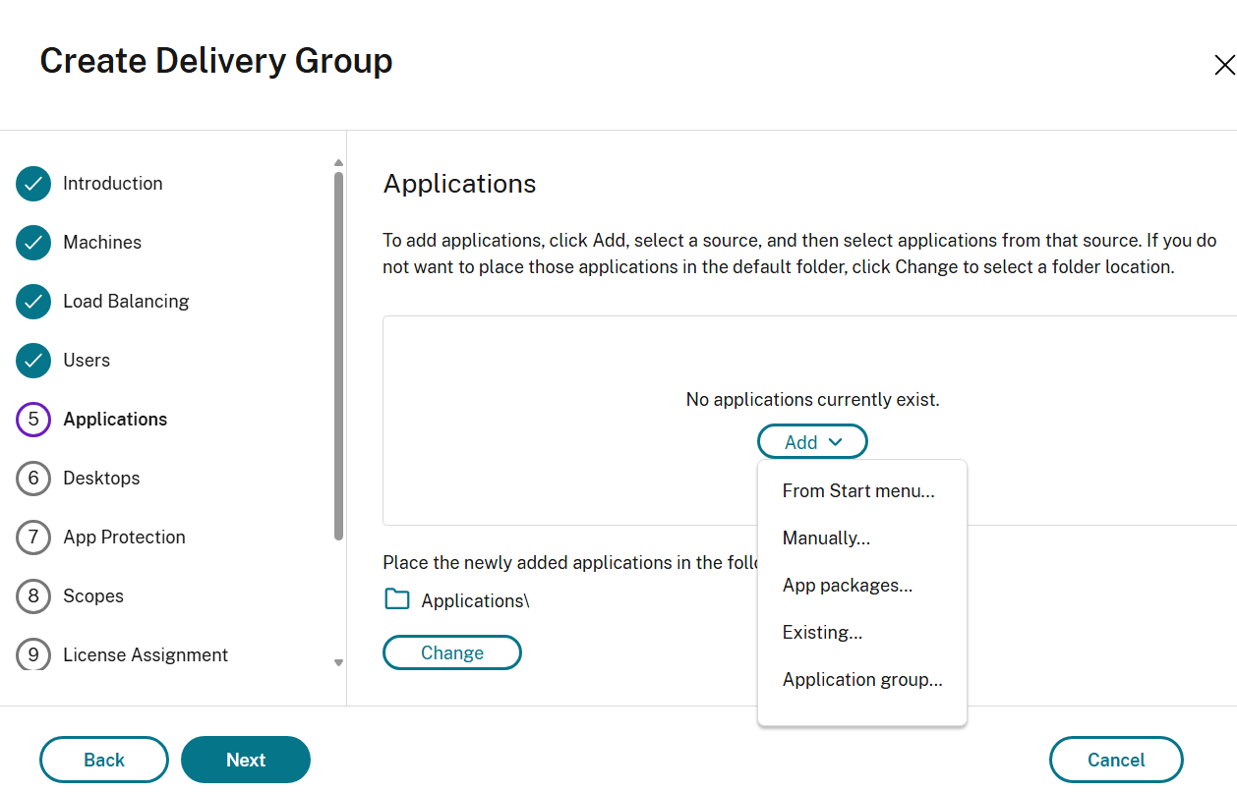Go to the Next wizard page
The image size is (1237, 792).
pyautogui.click(x=246, y=760)
